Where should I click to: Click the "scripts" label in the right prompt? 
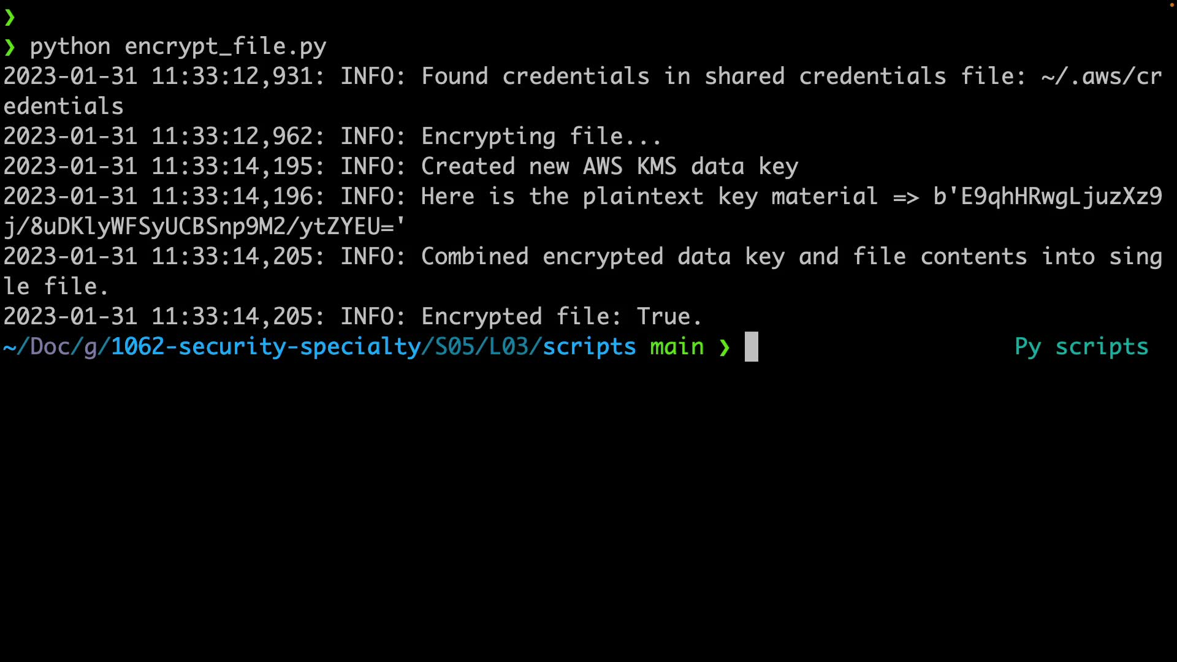click(1101, 348)
